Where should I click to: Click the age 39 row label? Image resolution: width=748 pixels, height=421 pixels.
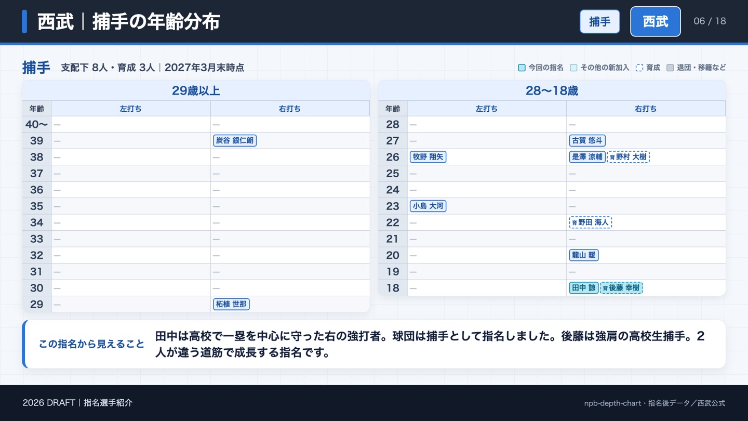(36, 141)
